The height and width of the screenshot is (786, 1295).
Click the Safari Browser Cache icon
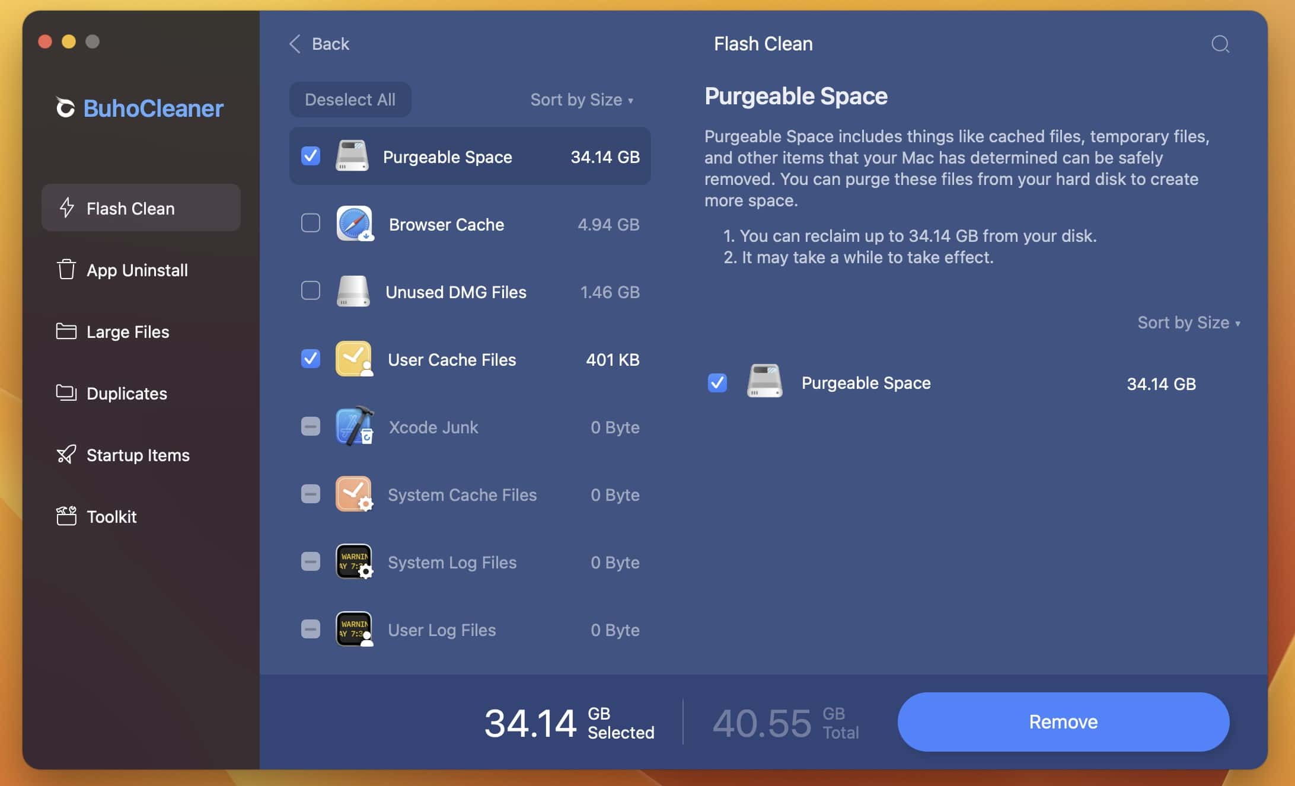coord(354,223)
